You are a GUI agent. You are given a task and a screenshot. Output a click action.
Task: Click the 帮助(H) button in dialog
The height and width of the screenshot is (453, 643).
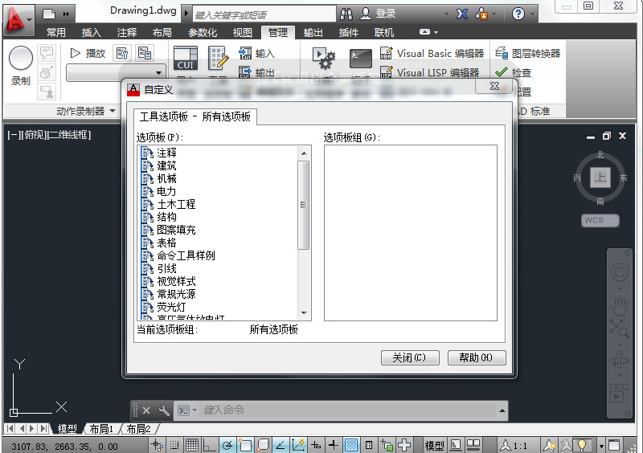pyautogui.click(x=477, y=357)
